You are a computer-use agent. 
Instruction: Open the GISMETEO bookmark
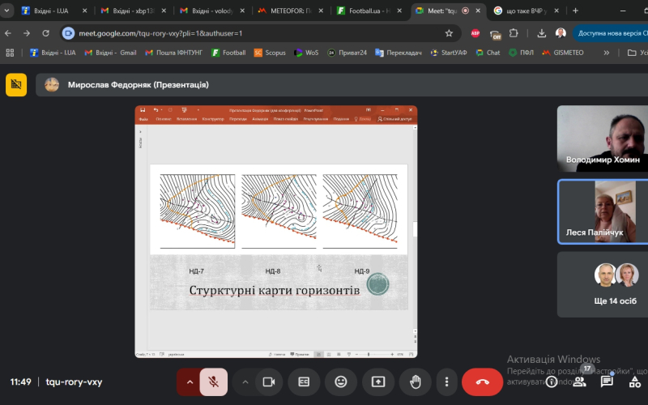pos(563,53)
